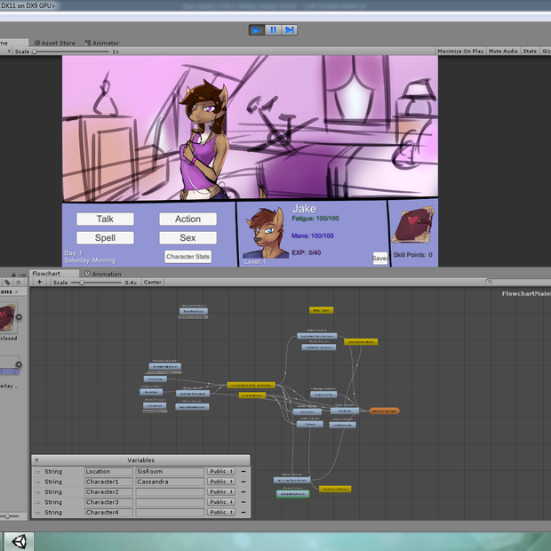Open the spellbook icon in the game view
The image size is (551, 551).
pyautogui.click(x=413, y=225)
